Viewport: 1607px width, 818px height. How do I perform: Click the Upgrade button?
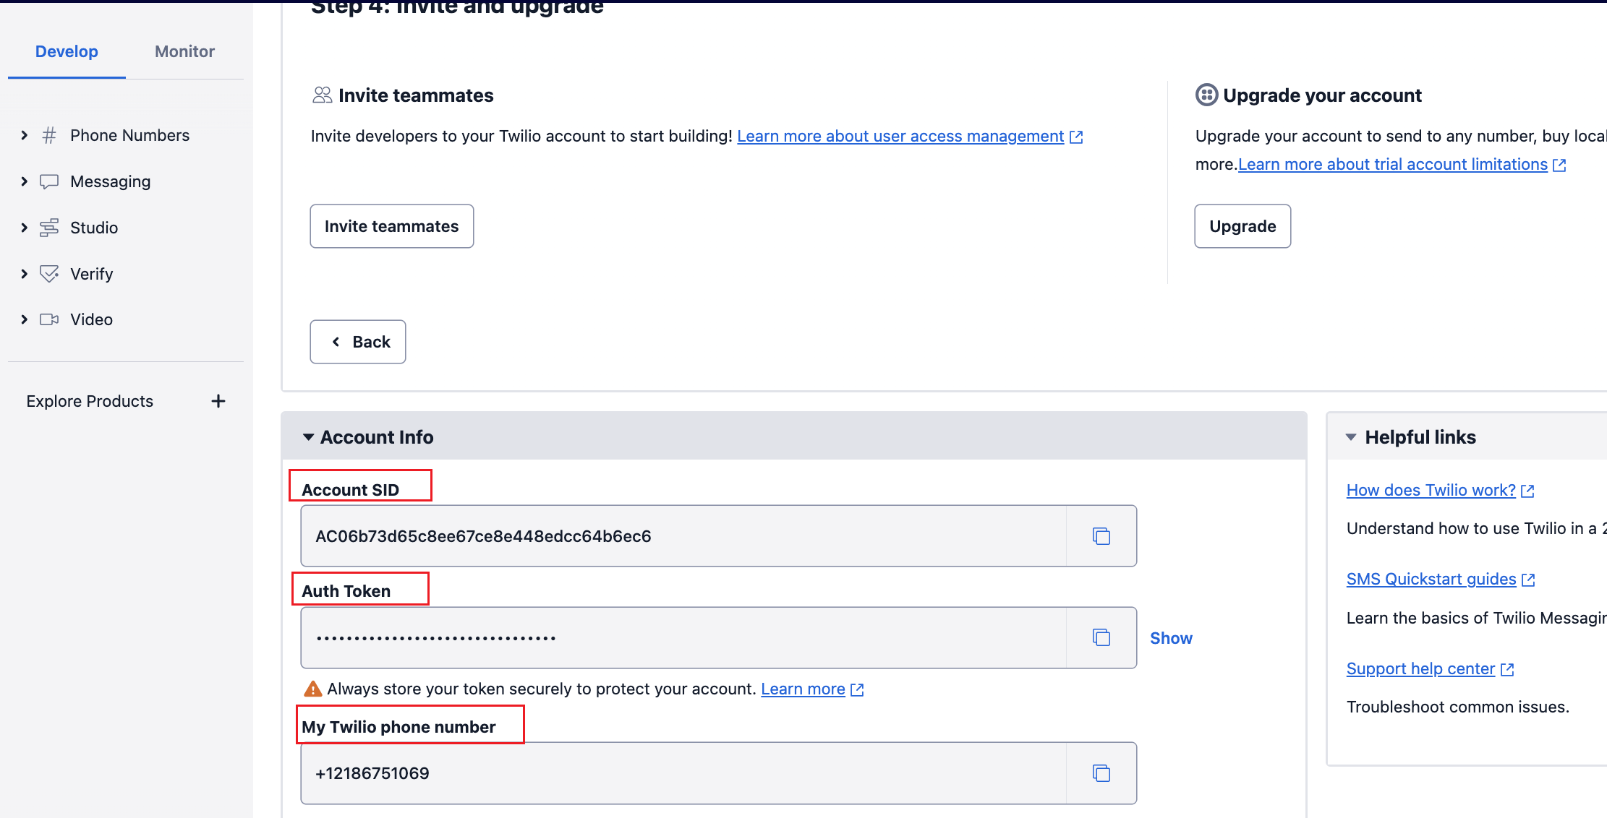click(x=1242, y=226)
